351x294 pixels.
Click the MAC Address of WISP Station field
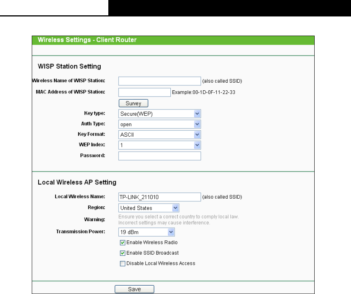point(144,92)
